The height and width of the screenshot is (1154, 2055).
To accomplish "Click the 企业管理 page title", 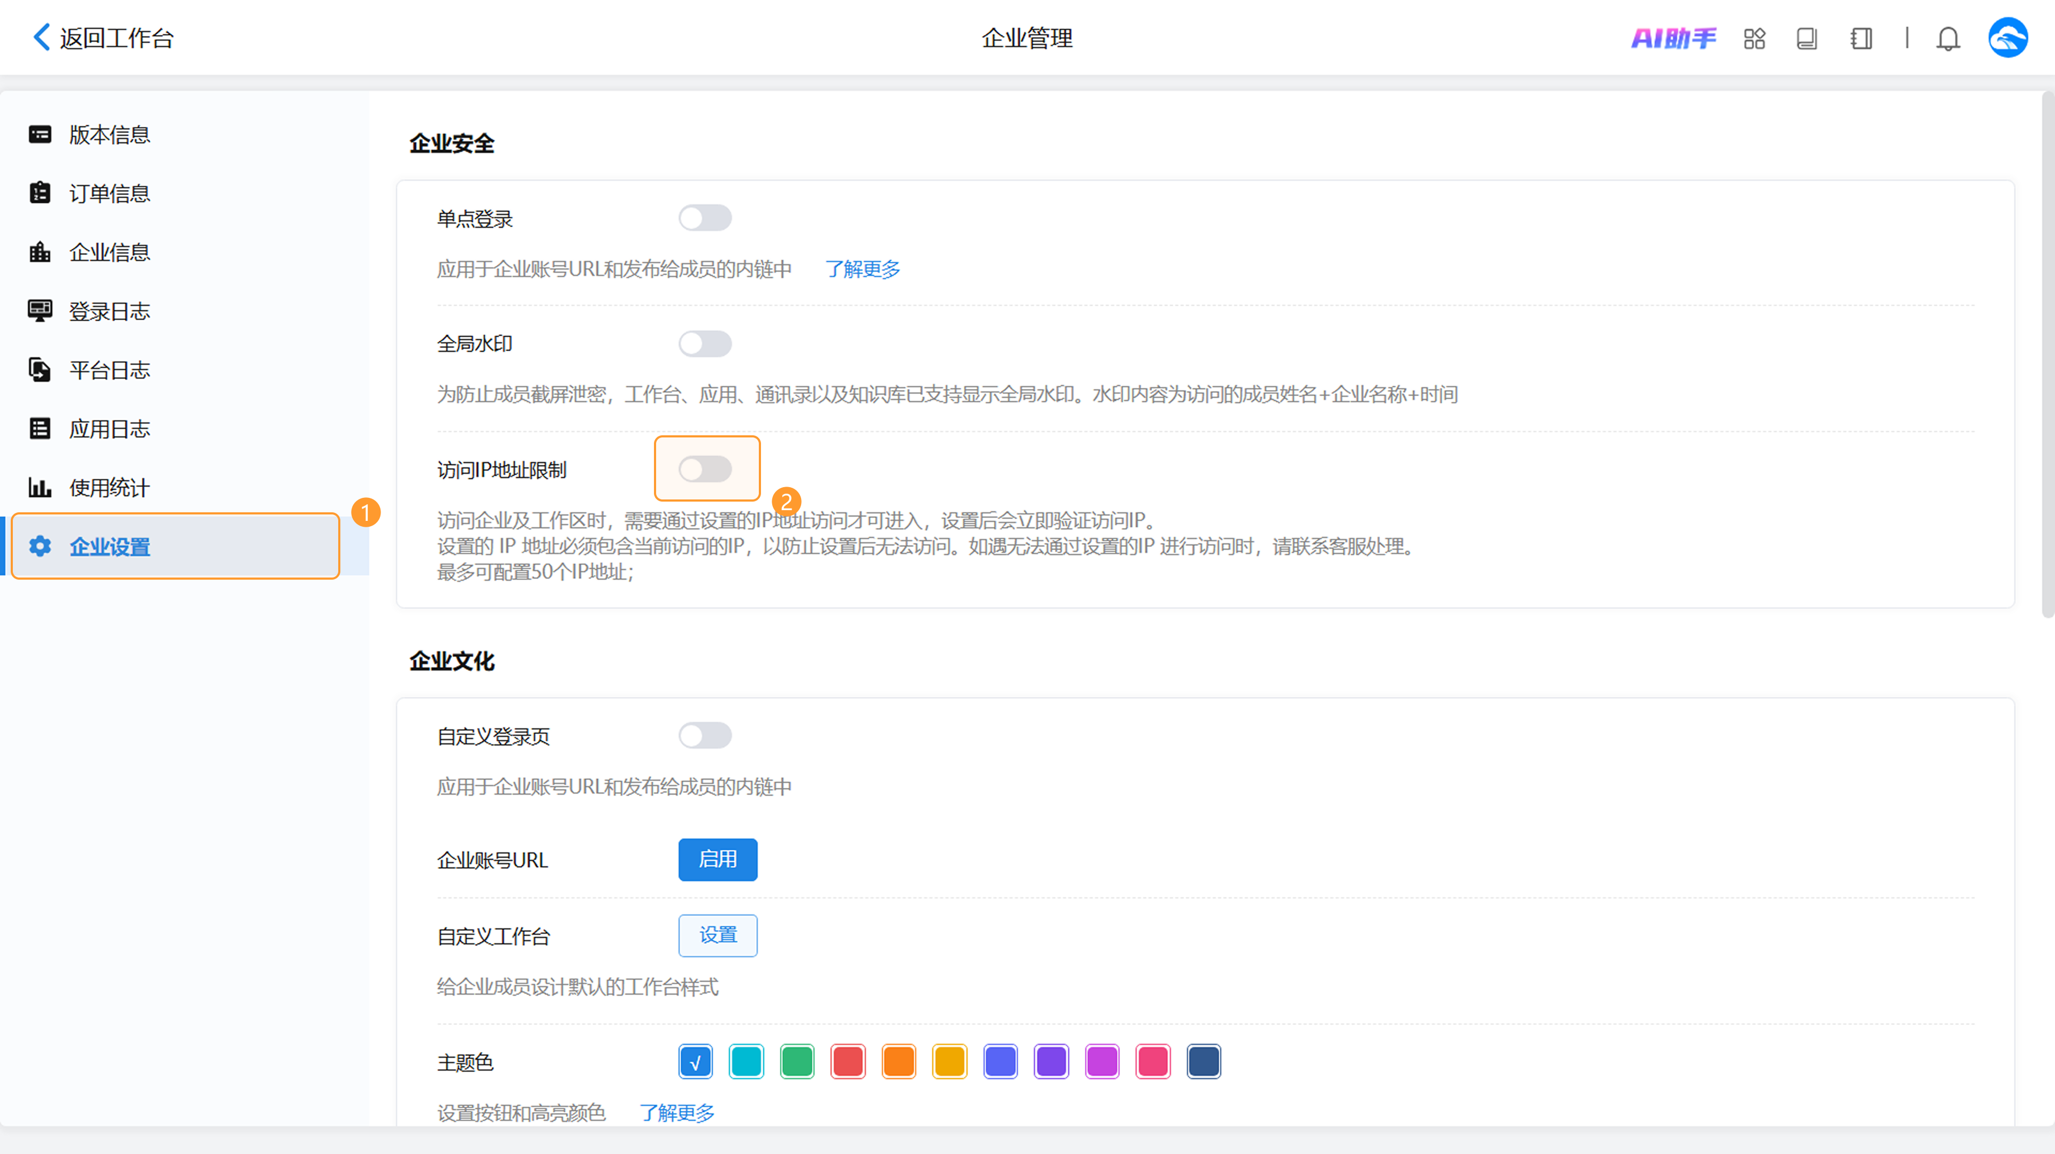I will 1027,39.
